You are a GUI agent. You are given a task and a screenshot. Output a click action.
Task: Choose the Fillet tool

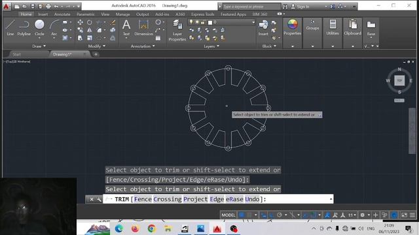[x=100, y=30]
